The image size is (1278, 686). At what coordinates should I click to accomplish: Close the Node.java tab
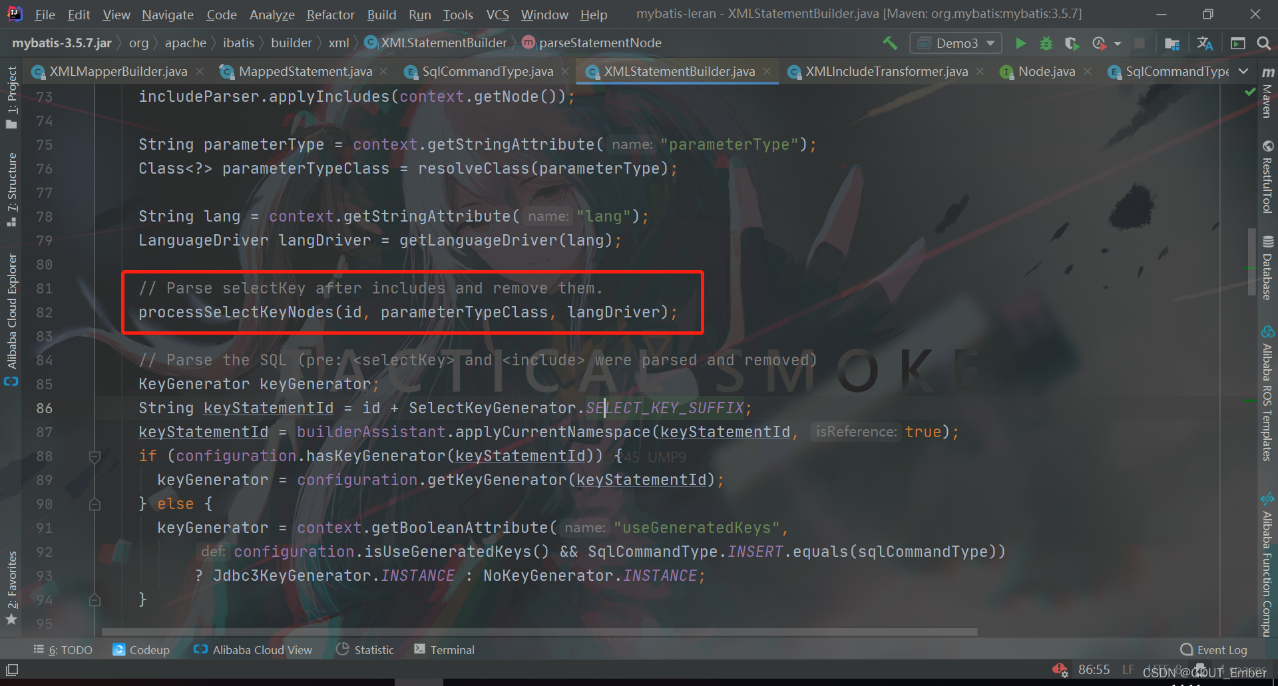click(x=1088, y=71)
